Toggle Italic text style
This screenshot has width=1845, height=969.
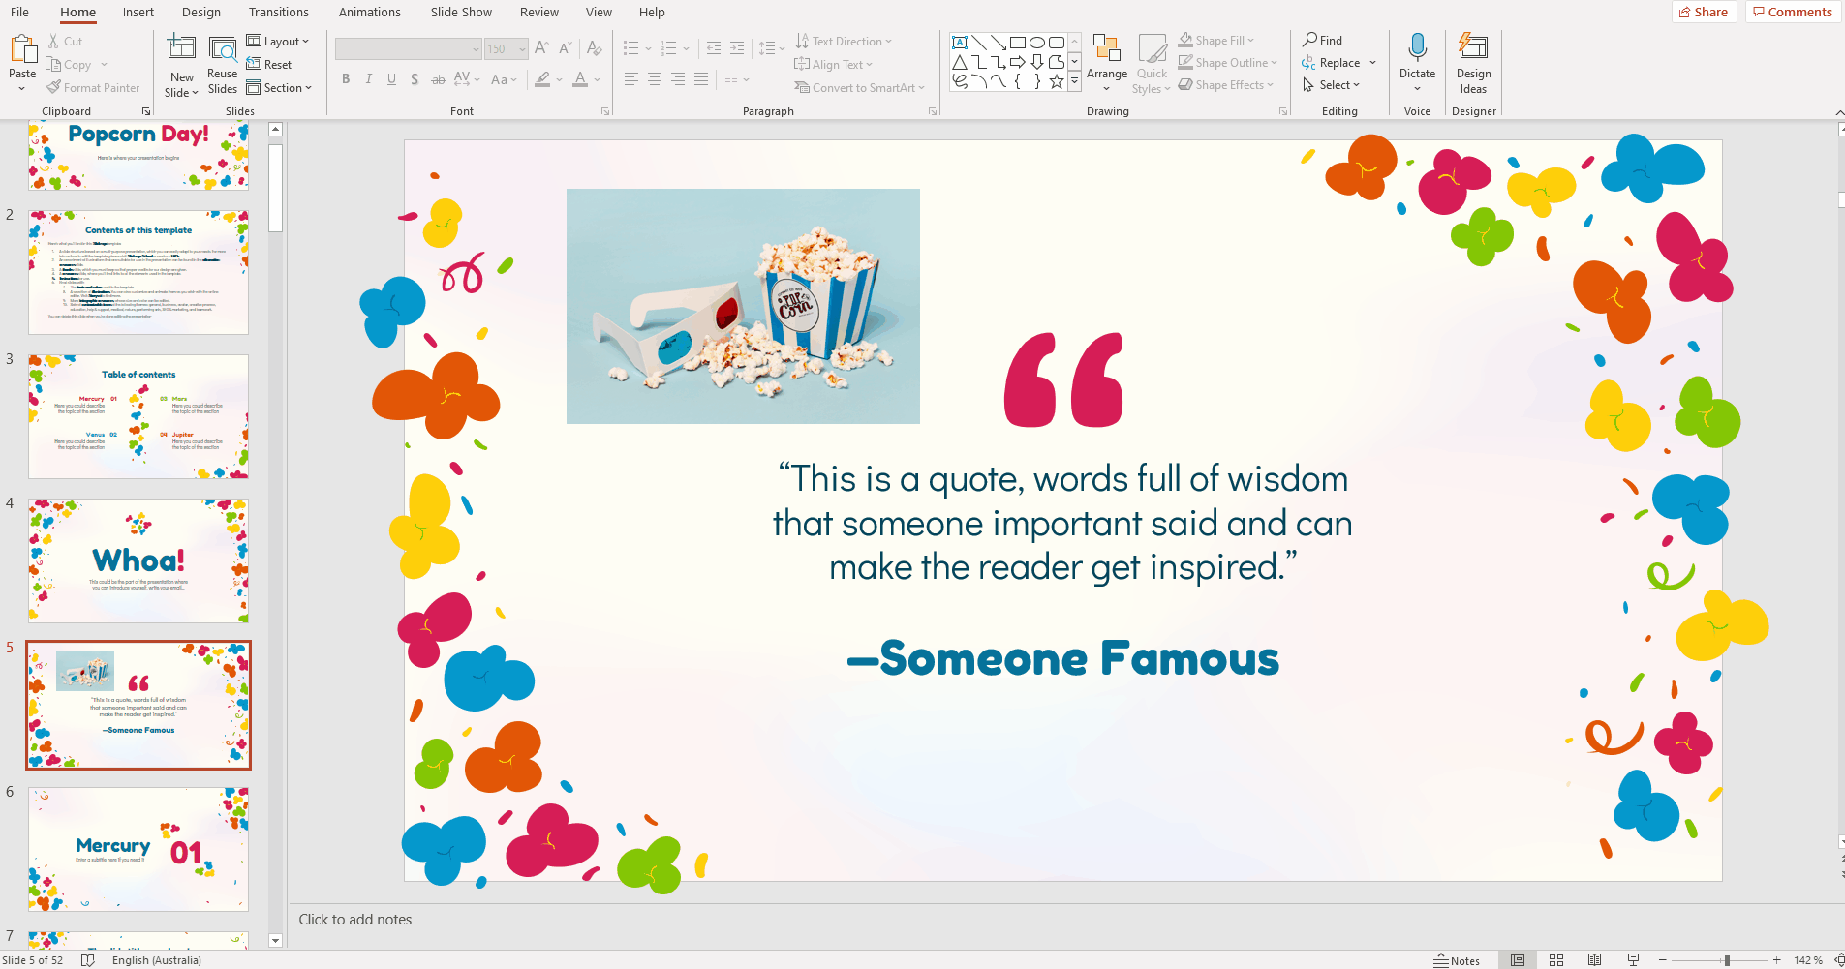pos(369,79)
